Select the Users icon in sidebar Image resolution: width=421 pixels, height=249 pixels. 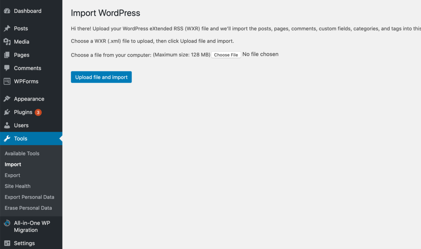7,125
